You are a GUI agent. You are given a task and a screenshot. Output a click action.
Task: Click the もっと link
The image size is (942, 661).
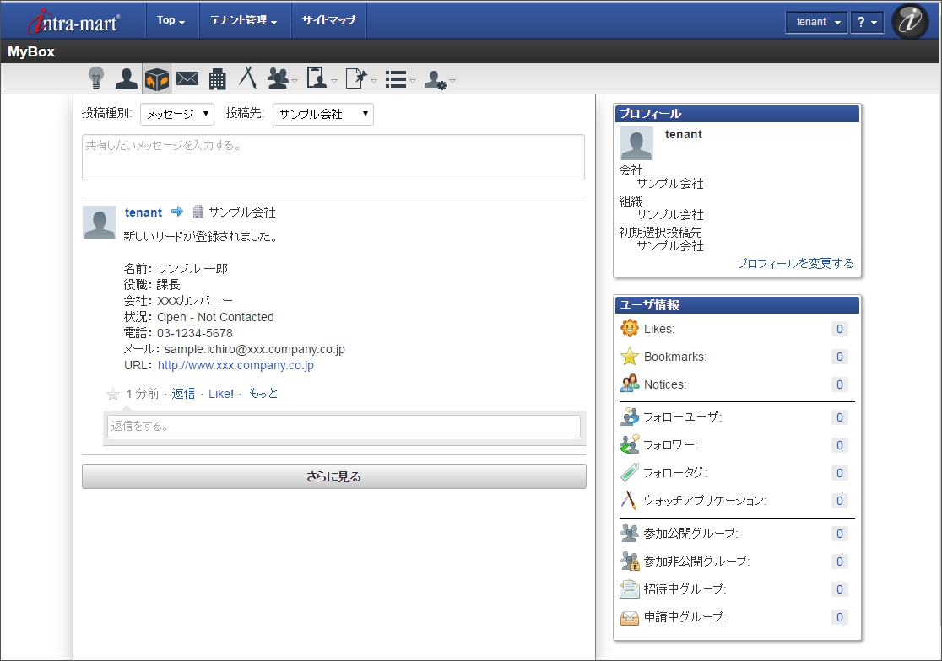tap(263, 394)
